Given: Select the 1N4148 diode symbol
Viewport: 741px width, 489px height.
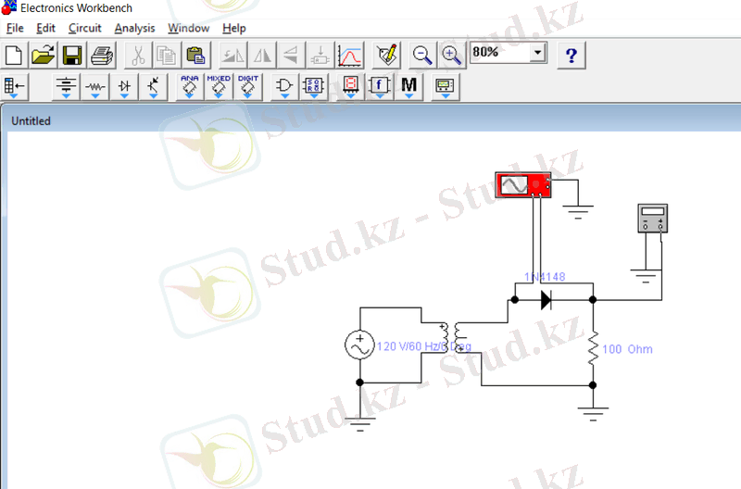Looking at the screenshot, I should (x=546, y=299).
